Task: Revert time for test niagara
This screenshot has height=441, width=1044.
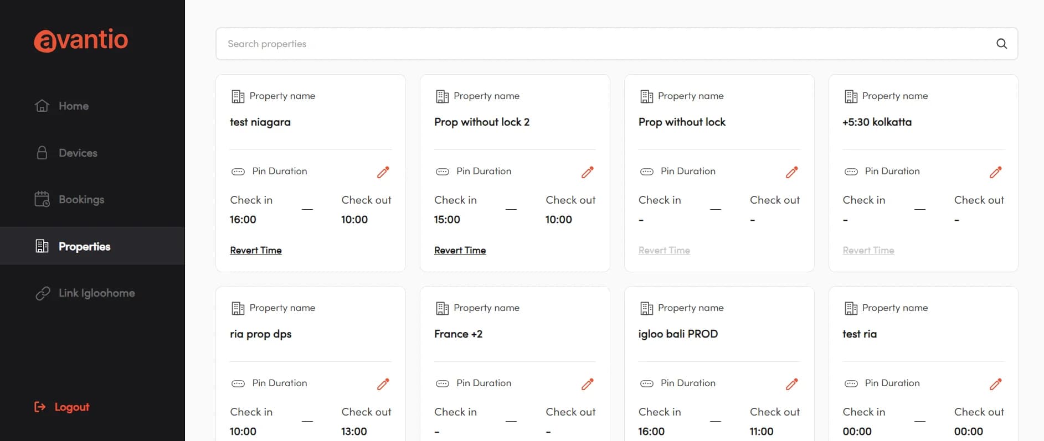Action: pyautogui.click(x=256, y=250)
